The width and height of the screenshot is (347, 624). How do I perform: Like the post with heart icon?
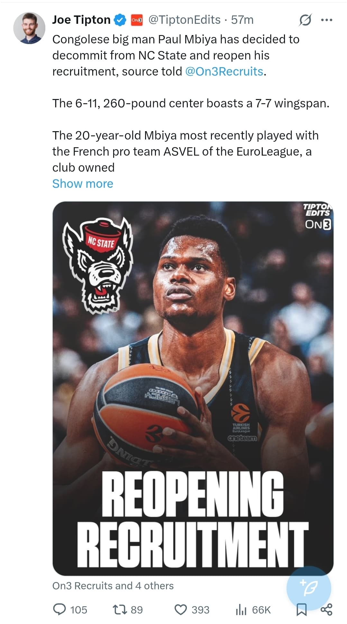[x=180, y=610]
